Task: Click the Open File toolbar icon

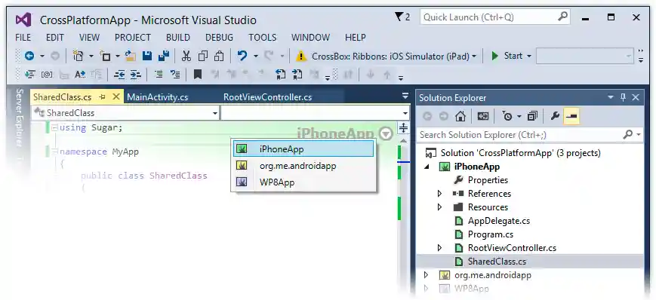Action: [x=131, y=56]
